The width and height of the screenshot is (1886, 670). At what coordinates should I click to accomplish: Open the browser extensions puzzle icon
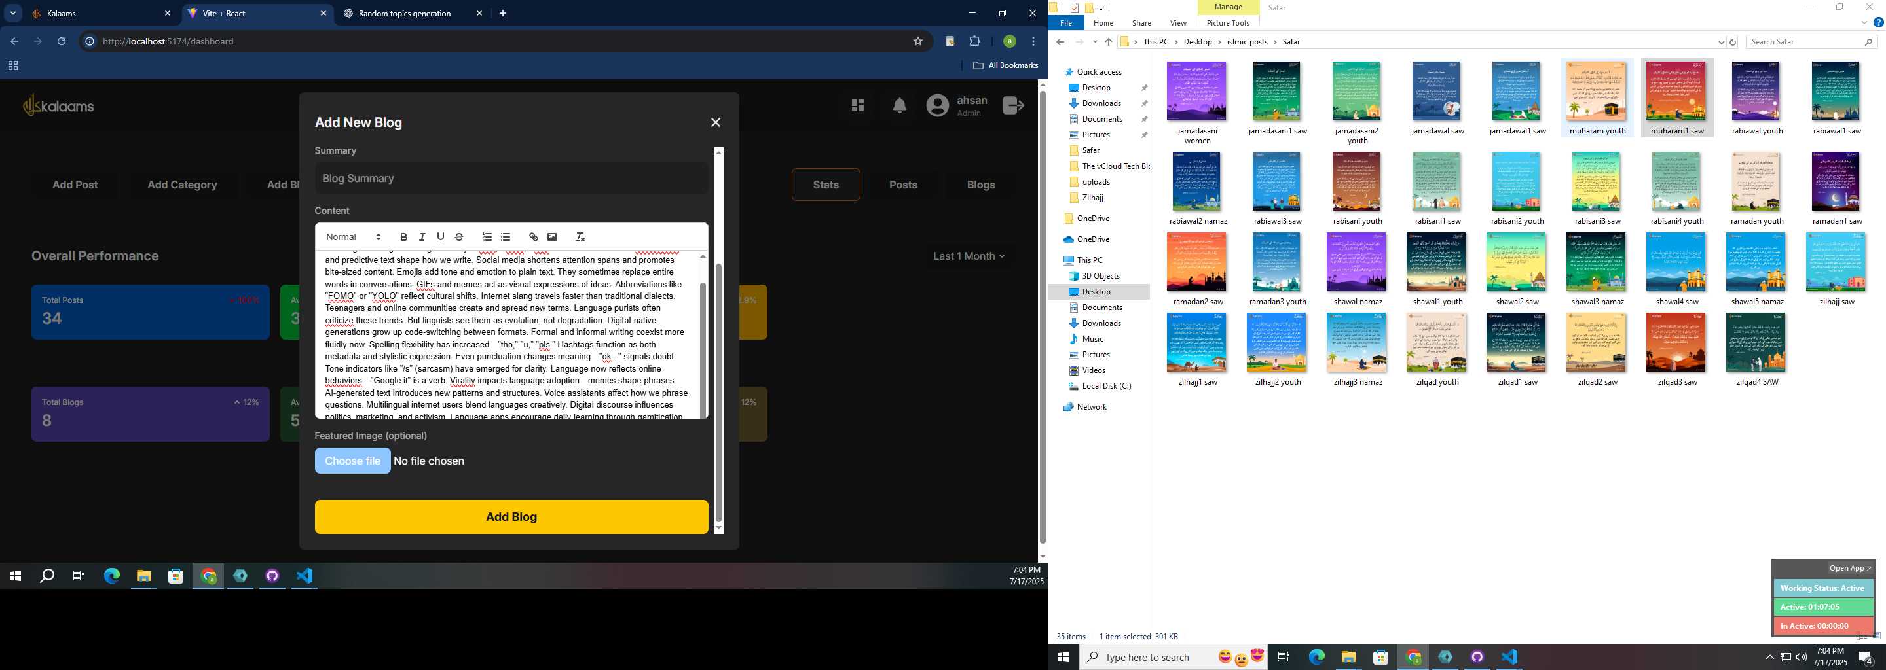pyautogui.click(x=974, y=41)
